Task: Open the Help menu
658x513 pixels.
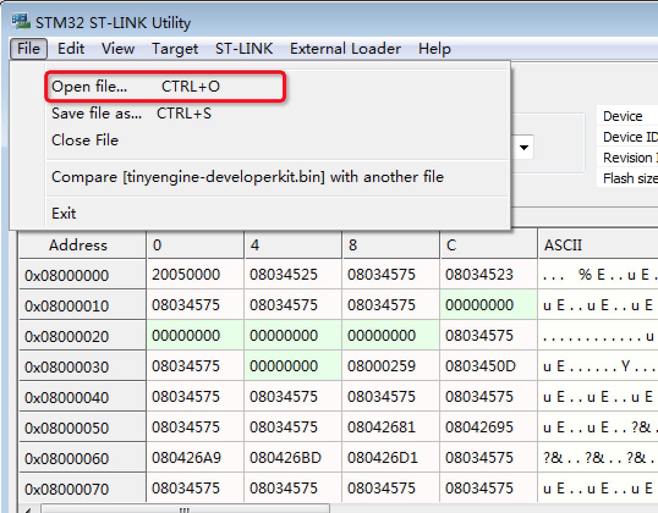Action: click(x=434, y=49)
